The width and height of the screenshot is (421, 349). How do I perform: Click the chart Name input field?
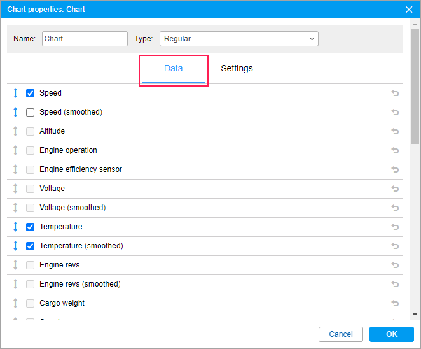tap(85, 39)
